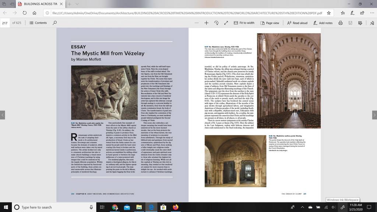This screenshot has height=212, width=377.
Task: Click the Print icon in PDF toolbar
Action: [x=341, y=23]
